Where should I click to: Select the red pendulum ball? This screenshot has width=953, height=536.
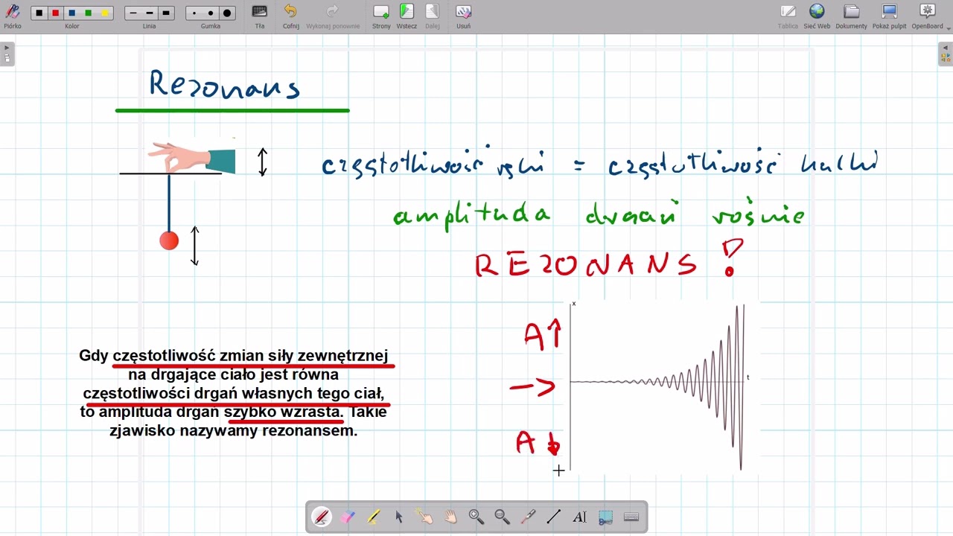click(169, 240)
